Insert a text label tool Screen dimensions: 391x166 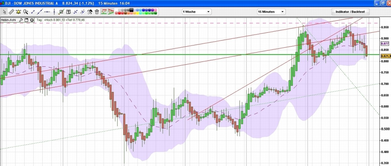(x=68, y=12)
